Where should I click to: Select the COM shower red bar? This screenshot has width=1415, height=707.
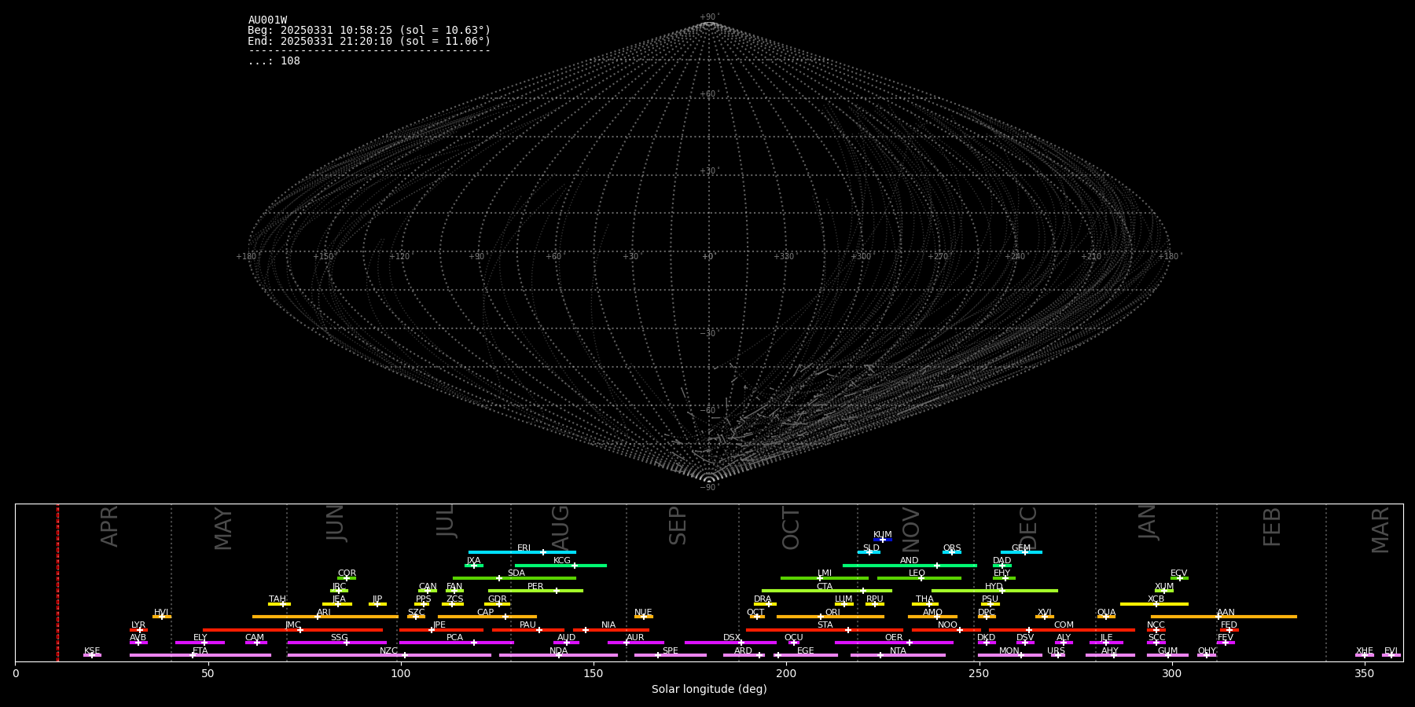(1061, 630)
